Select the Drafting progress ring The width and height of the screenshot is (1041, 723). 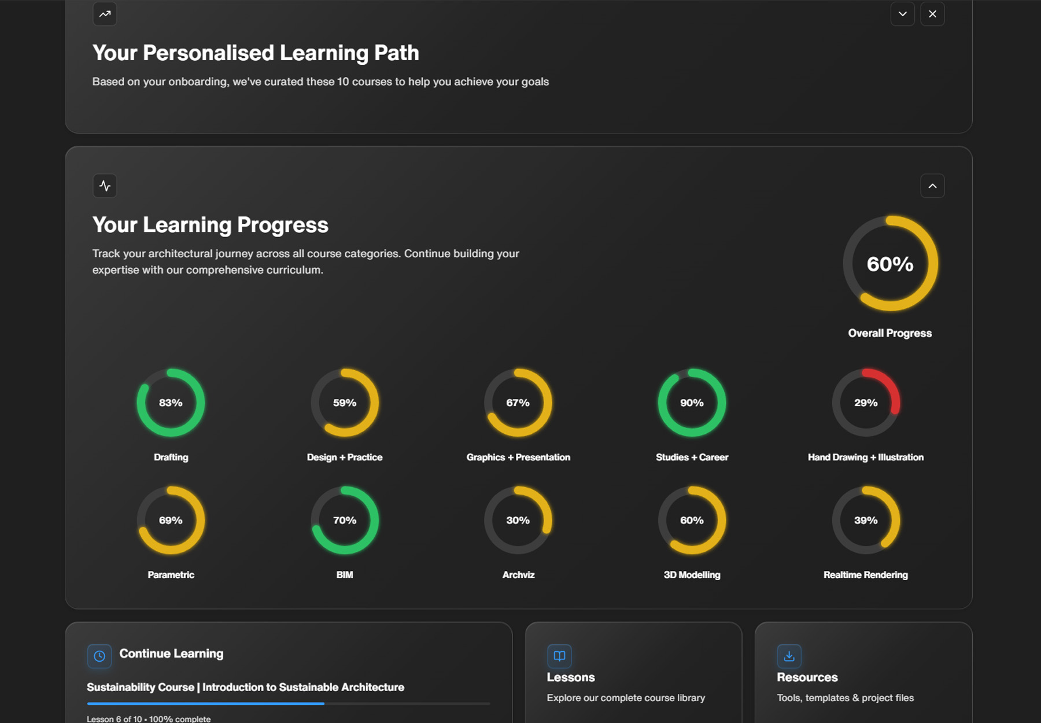(x=171, y=403)
